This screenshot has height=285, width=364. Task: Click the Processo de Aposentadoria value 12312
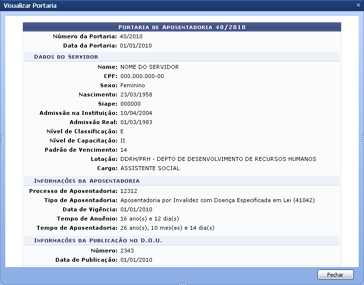coord(128,190)
